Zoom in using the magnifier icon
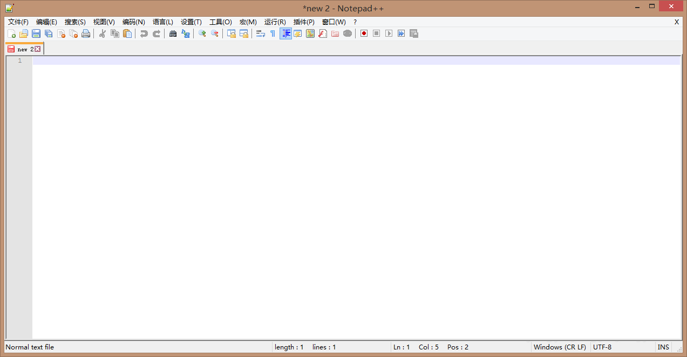Viewport: 687px width, 357px height. coord(202,33)
